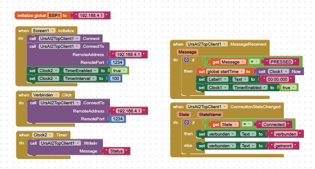
Task: Select the Connected text string block
Action: click(x=274, y=124)
